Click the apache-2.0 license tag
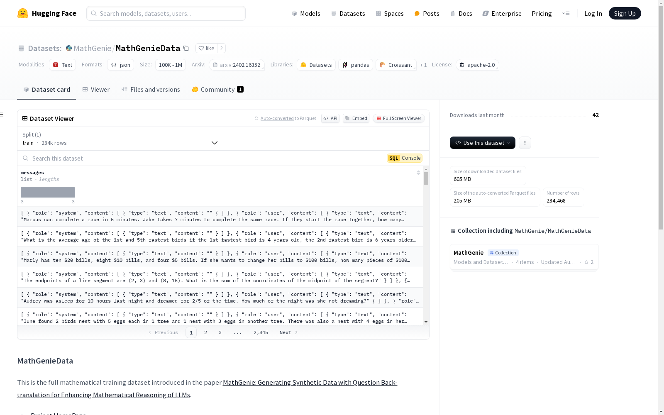 (x=477, y=65)
